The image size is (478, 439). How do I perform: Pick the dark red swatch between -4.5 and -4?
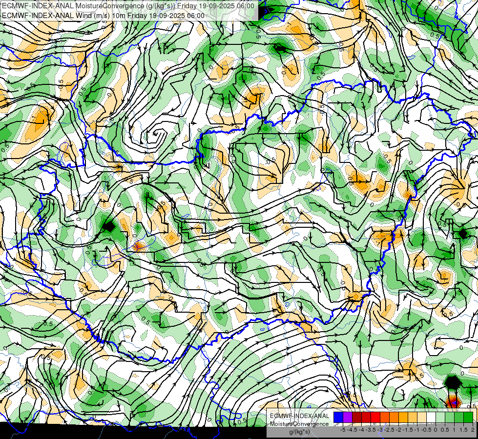coord(357,418)
